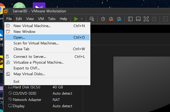Select Exit from the File menu
170x112 pixels.
tap(47, 82)
